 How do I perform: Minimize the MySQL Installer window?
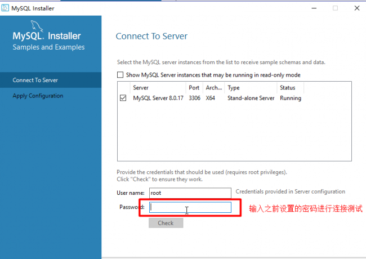314,8
